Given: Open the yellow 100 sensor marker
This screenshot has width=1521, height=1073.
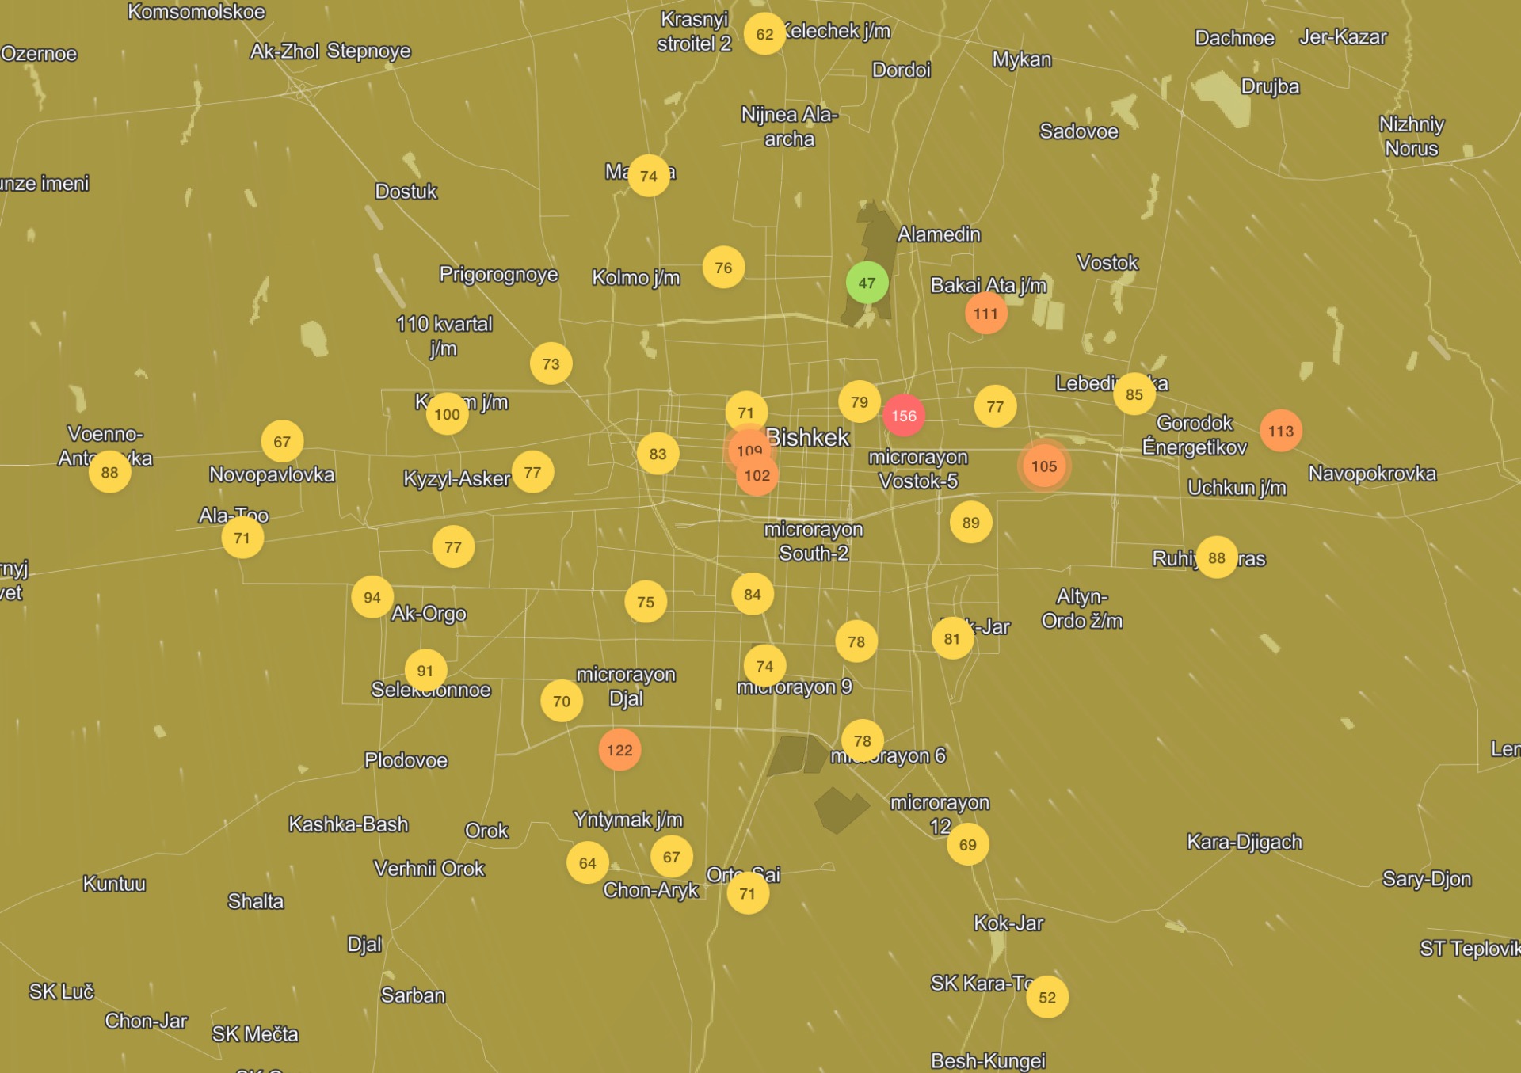Looking at the screenshot, I should [447, 414].
